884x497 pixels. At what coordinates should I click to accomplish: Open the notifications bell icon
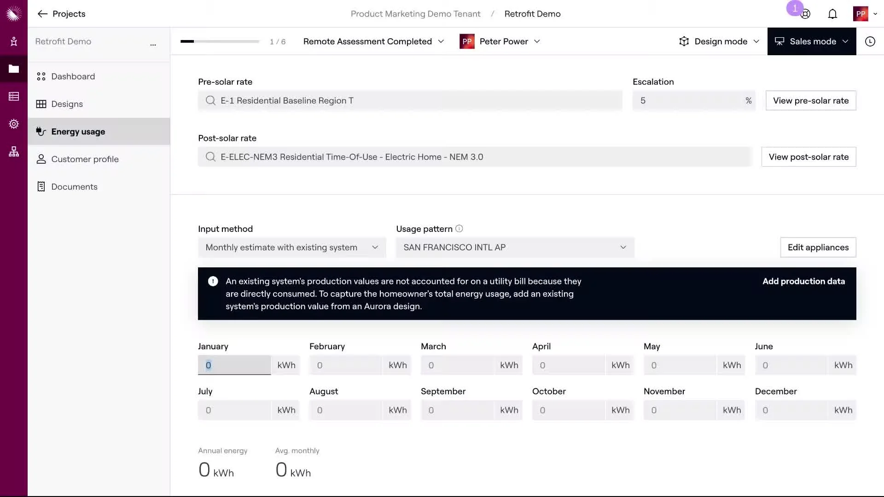(832, 14)
